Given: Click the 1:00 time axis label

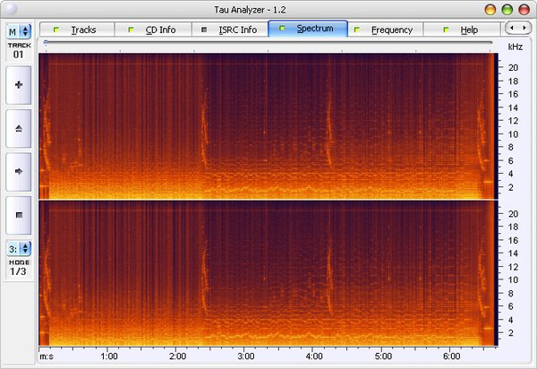Looking at the screenshot, I should tap(109, 356).
